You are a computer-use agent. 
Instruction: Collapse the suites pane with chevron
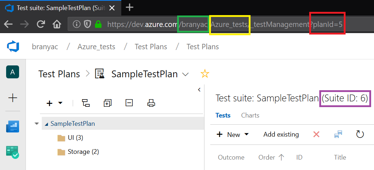[x=199, y=90]
